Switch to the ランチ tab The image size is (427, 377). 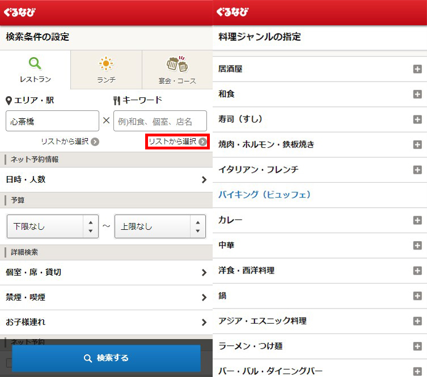[x=106, y=70]
